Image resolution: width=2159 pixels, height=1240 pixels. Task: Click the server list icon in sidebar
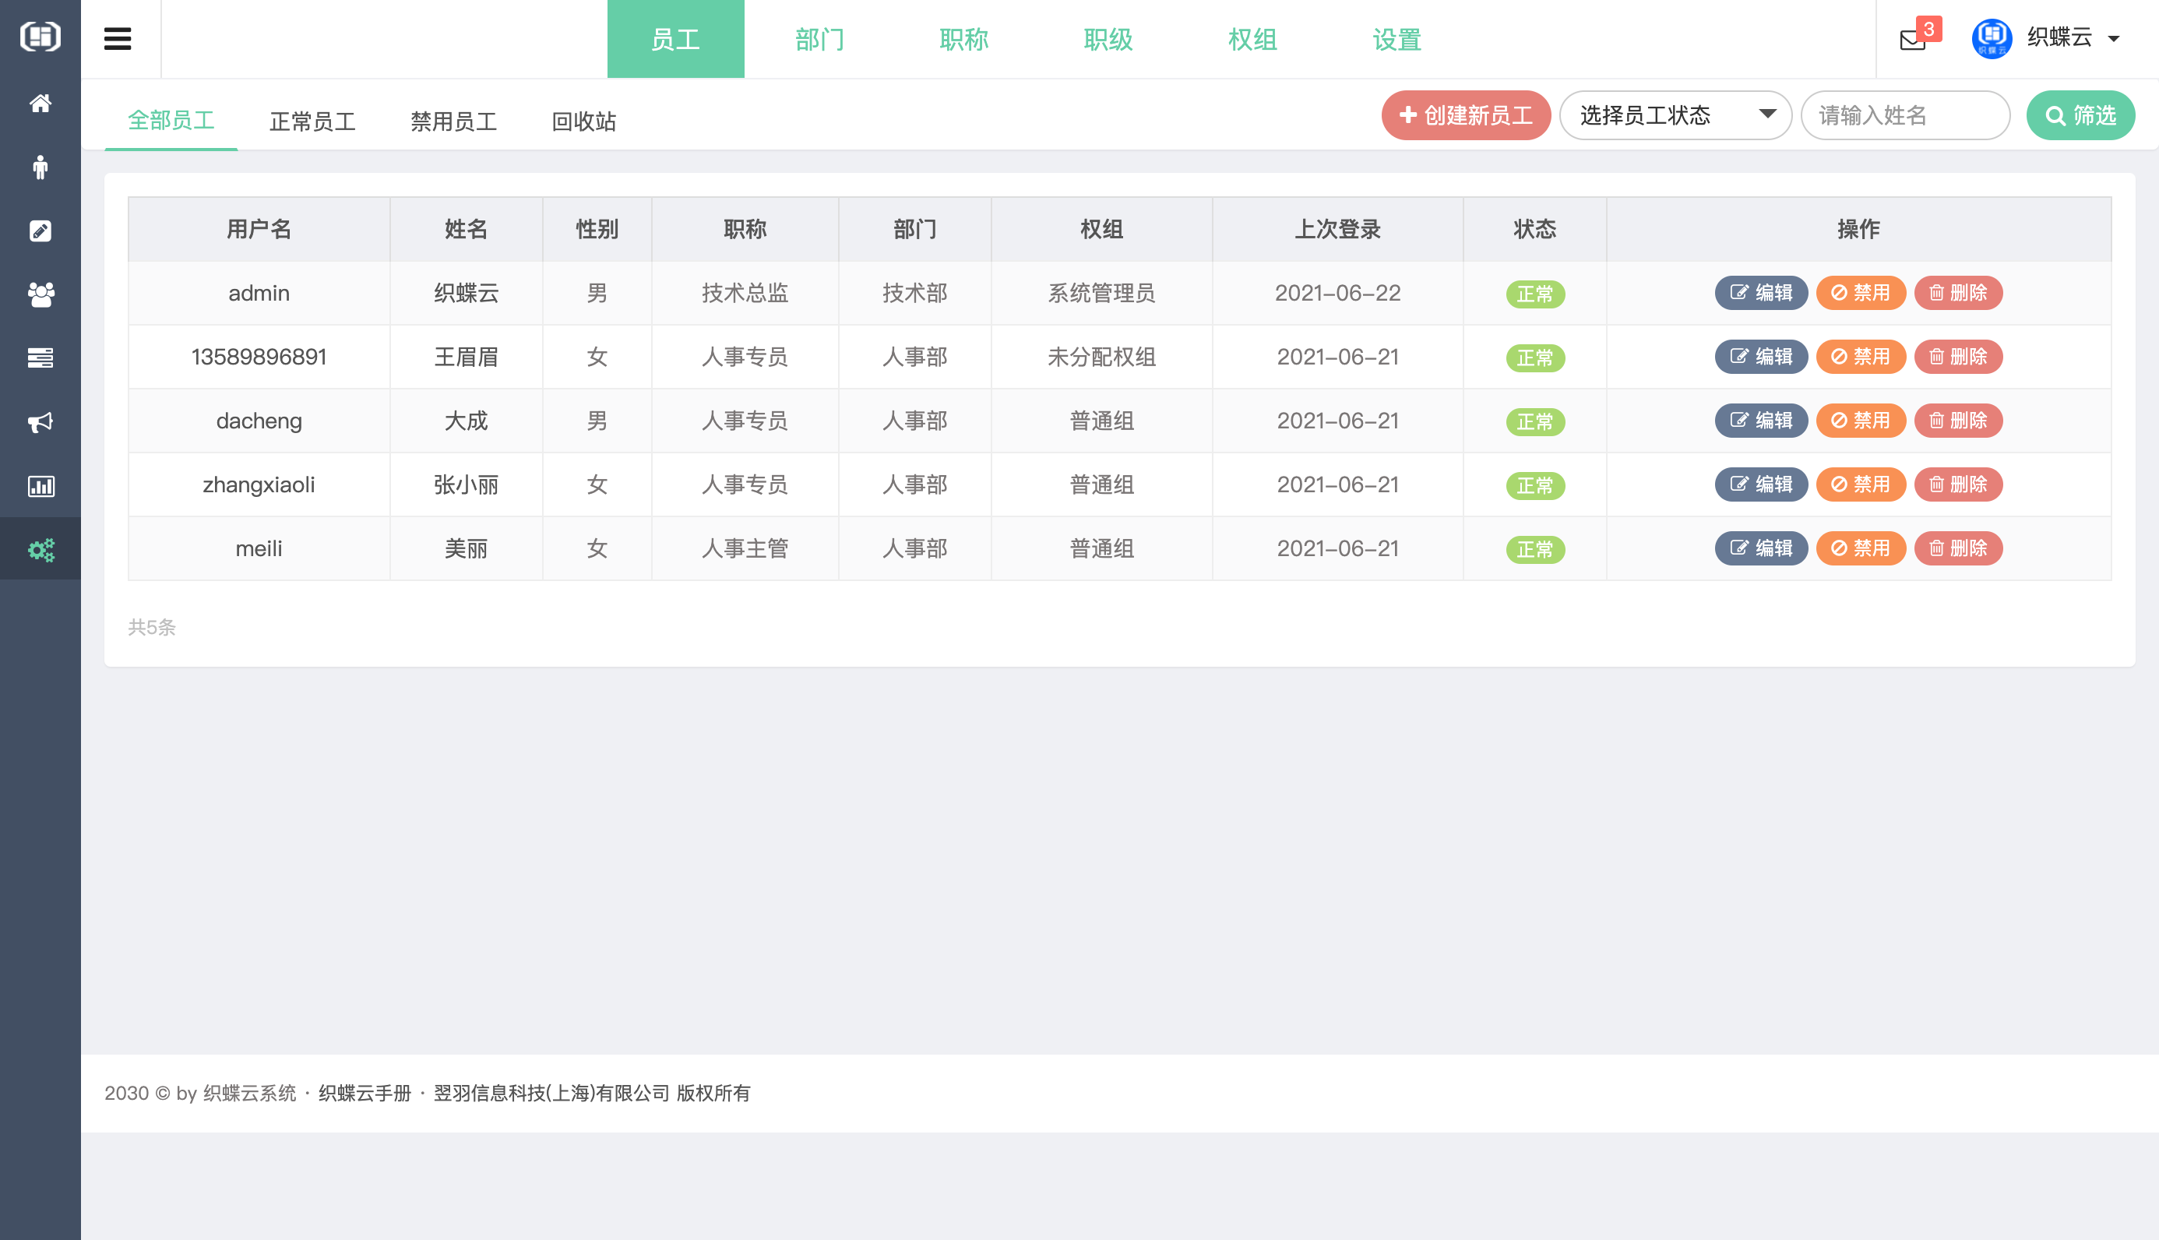pos(40,358)
